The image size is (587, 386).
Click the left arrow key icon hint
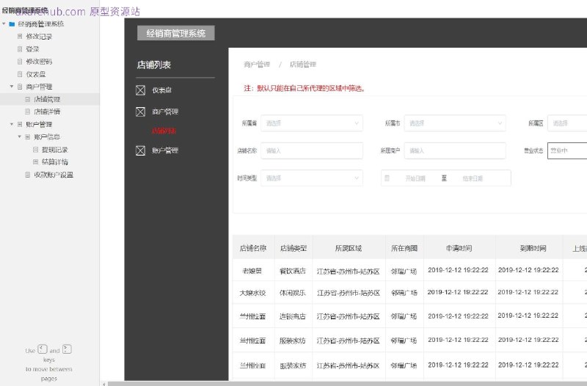point(43,349)
